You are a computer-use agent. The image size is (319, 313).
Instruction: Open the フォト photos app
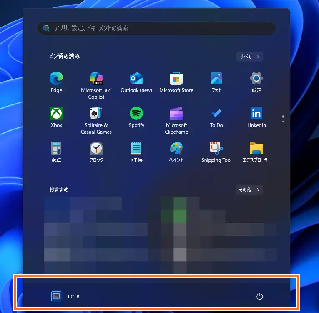(x=216, y=82)
